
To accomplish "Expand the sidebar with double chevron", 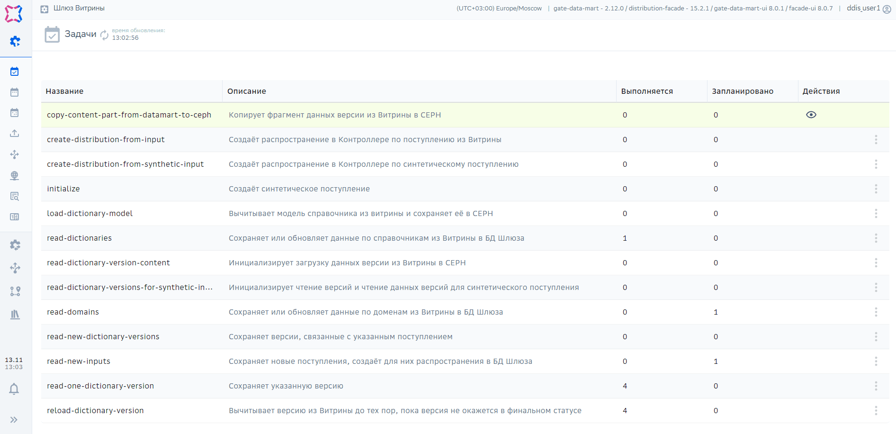I will (14, 420).
